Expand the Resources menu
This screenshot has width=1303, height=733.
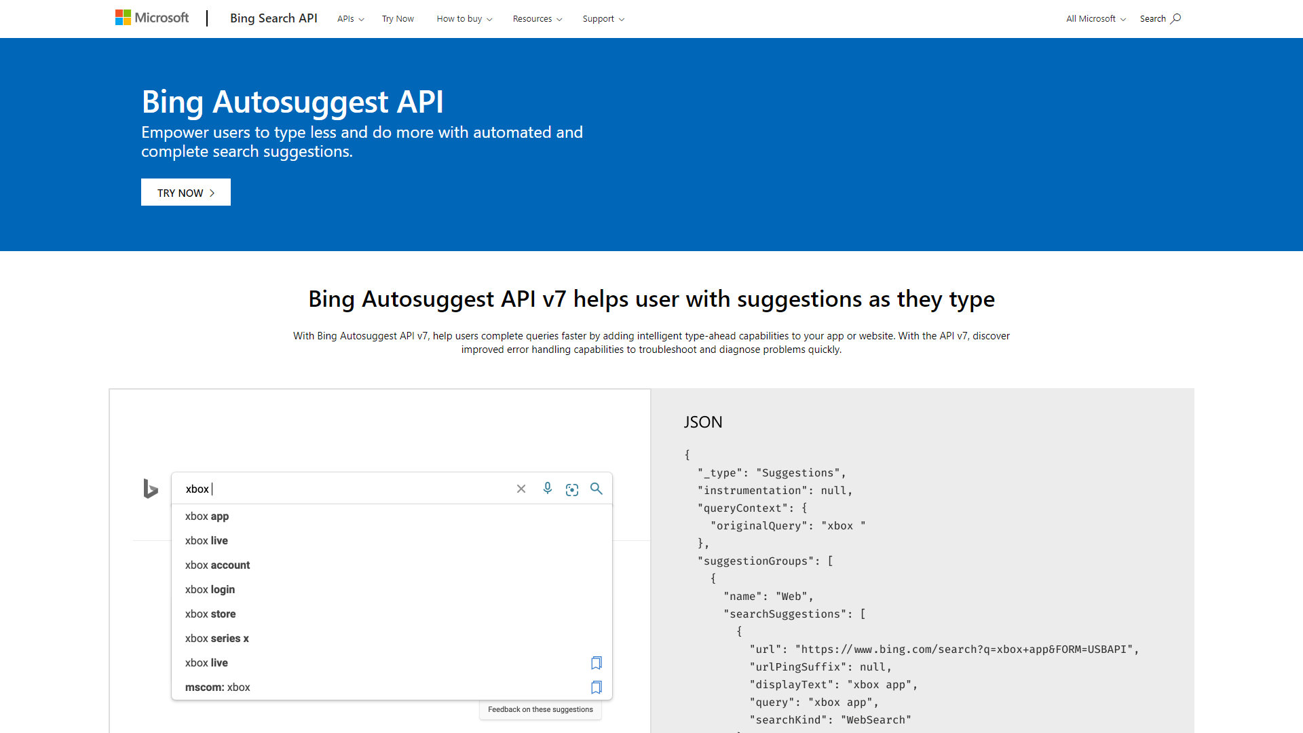click(x=537, y=19)
